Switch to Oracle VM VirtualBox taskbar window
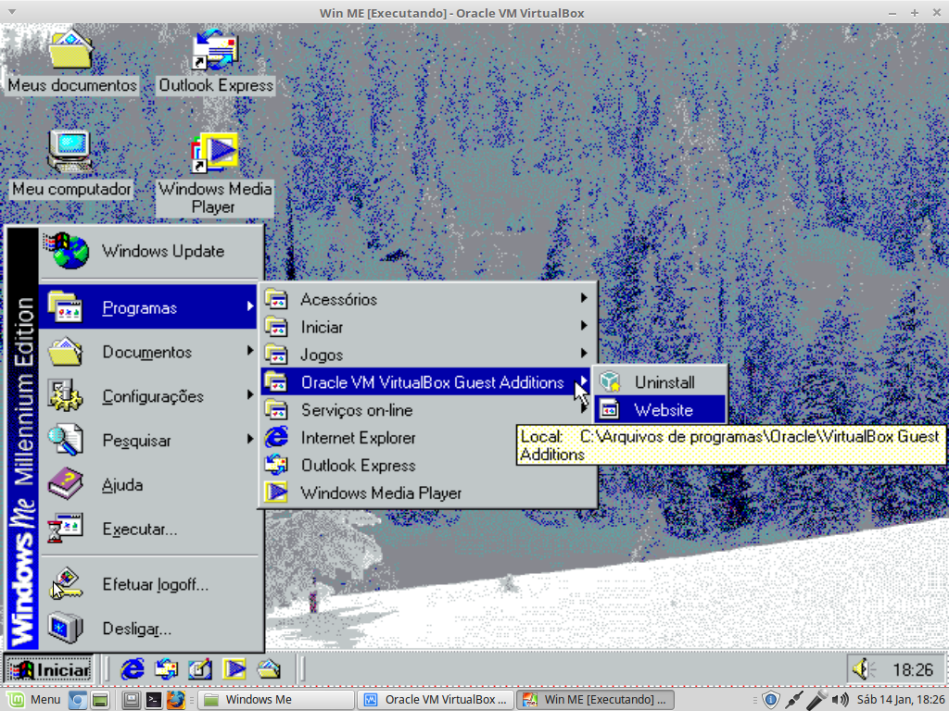Screen dimensions: 949x711 (x=436, y=700)
